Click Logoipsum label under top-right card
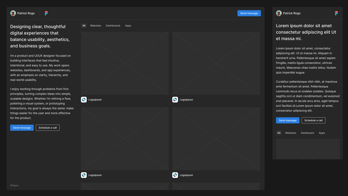Screen dimensions: 348x196 pos(186,100)
